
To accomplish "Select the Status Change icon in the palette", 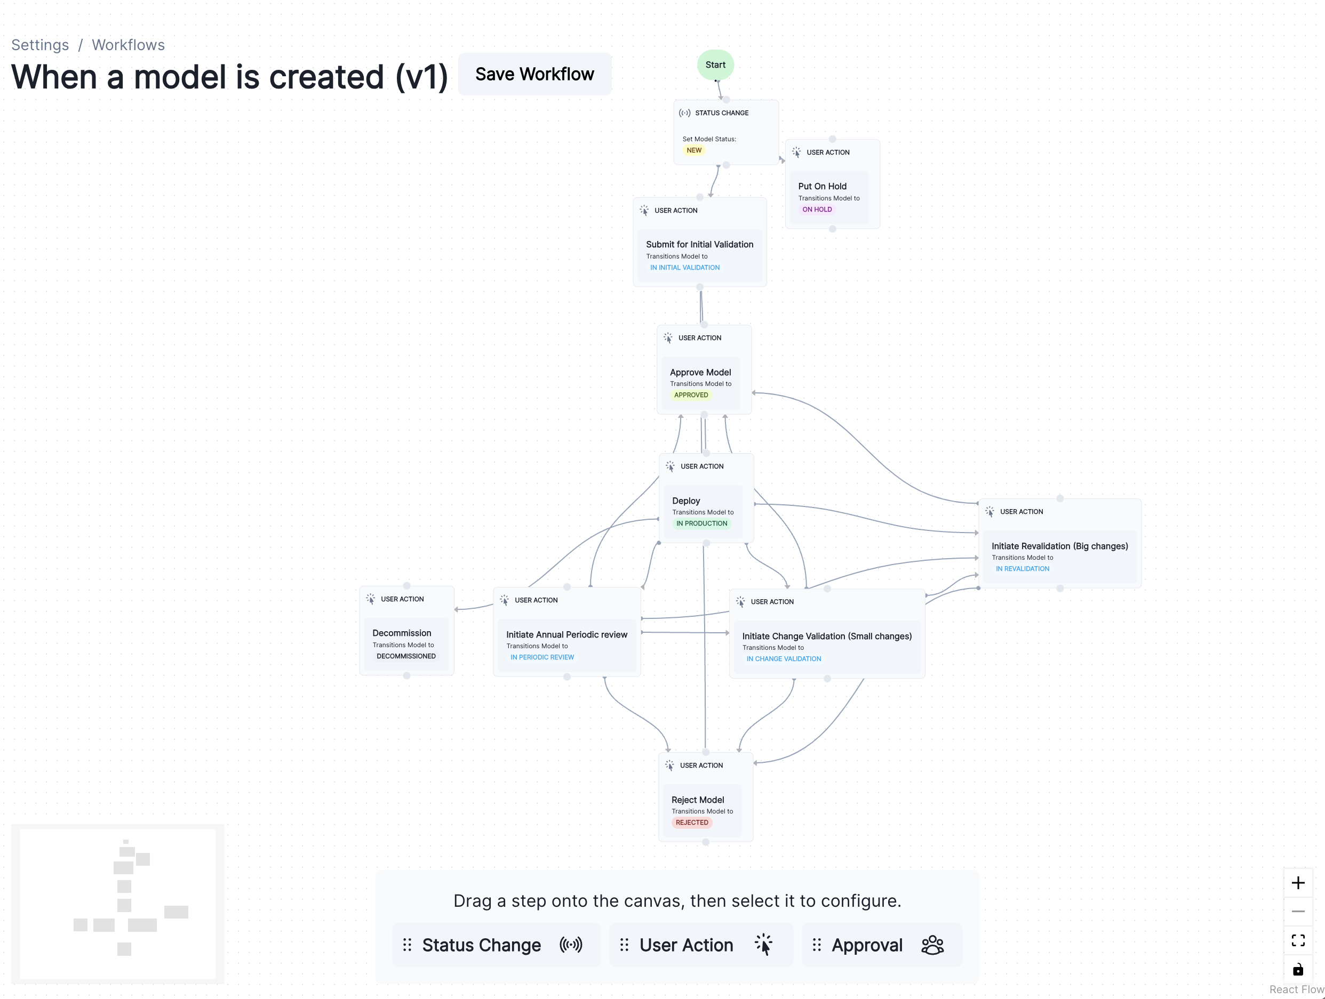I will point(571,945).
